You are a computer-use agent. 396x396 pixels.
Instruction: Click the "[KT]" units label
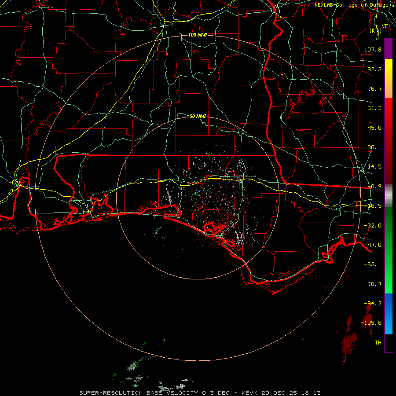(x=376, y=31)
